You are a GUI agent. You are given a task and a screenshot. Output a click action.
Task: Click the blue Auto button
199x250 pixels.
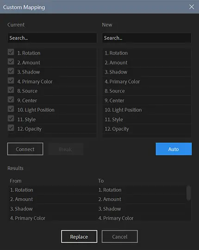pos(174,149)
